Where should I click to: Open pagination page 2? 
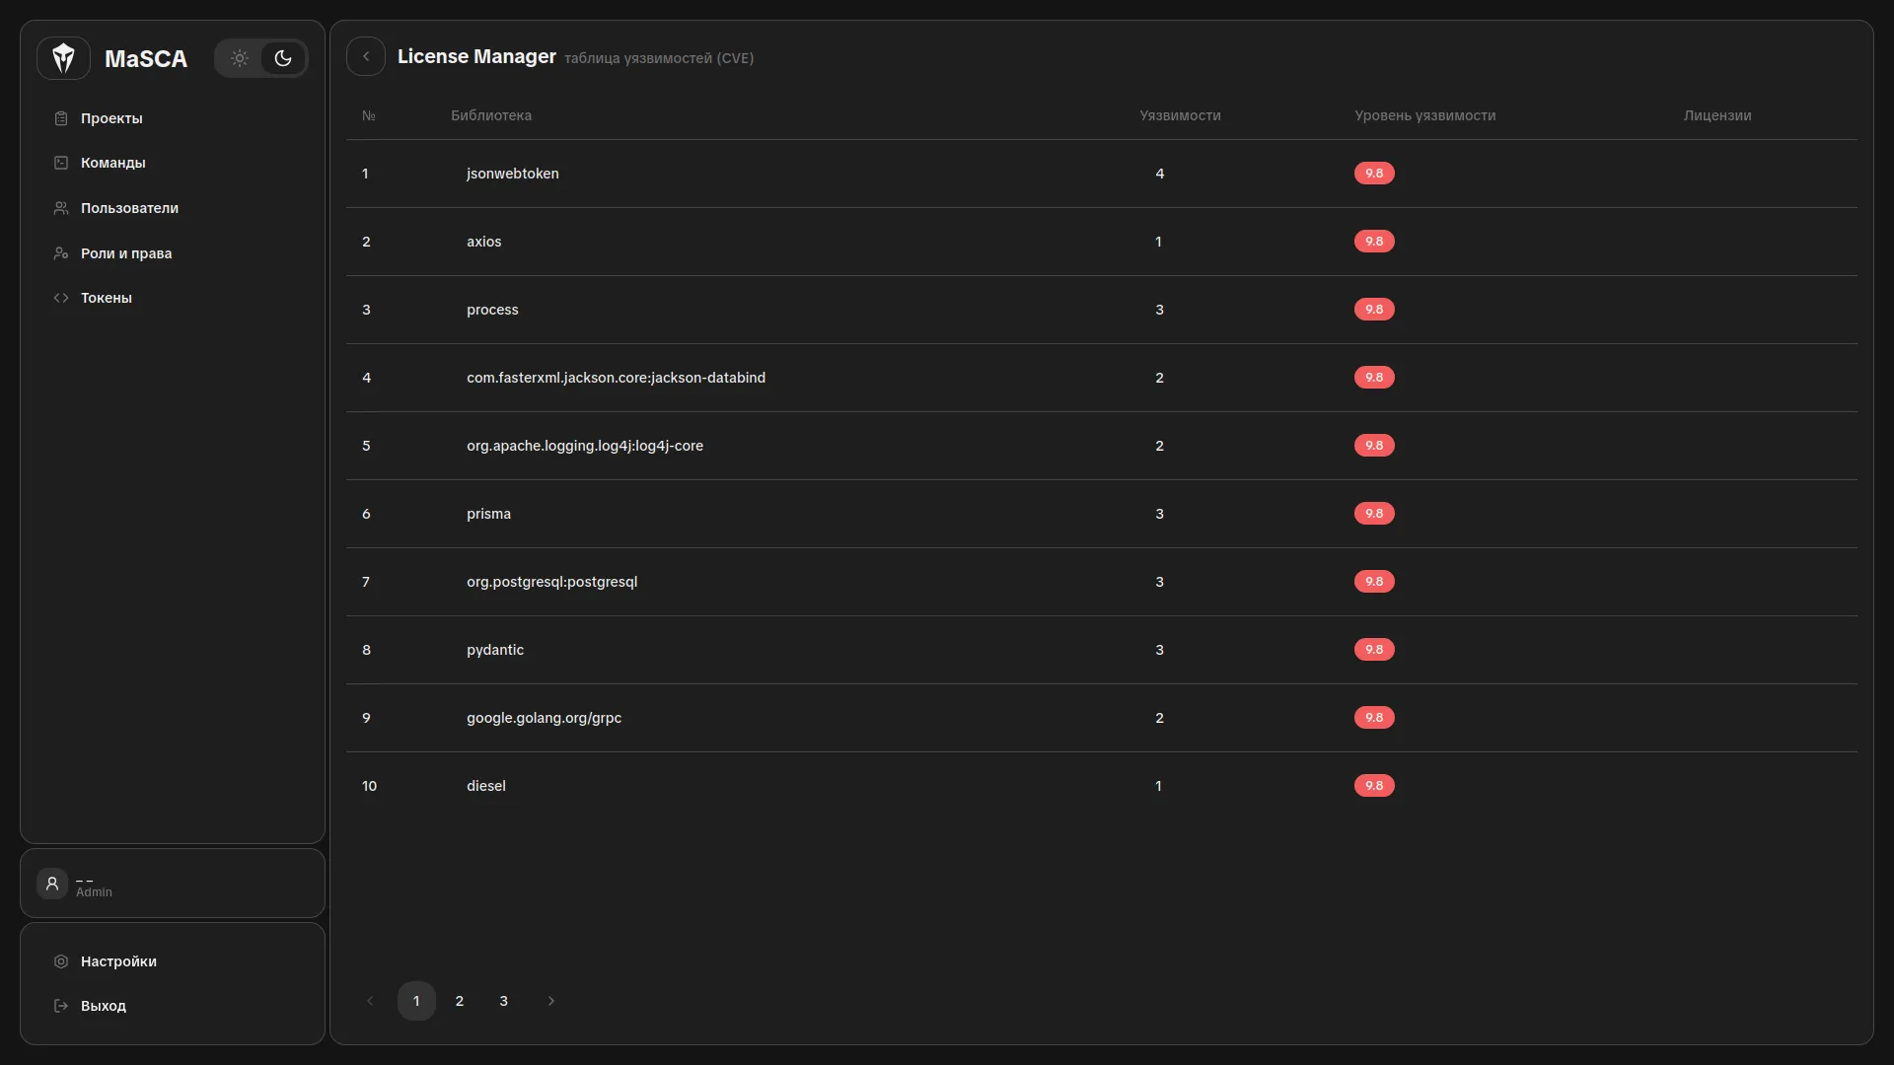click(x=460, y=1001)
